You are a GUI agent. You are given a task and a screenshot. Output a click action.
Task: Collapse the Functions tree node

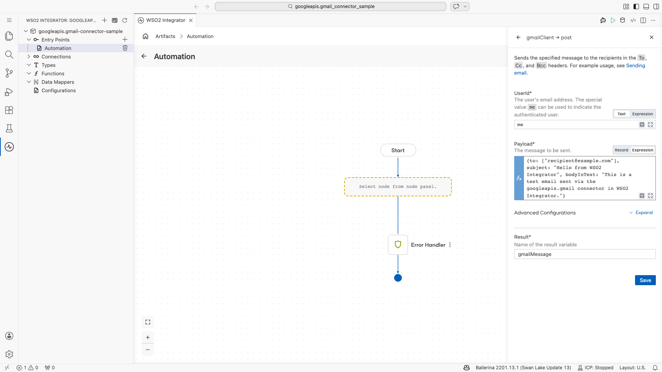click(x=29, y=73)
